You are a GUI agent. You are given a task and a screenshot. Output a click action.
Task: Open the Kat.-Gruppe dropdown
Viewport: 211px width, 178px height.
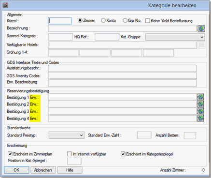[175, 37]
